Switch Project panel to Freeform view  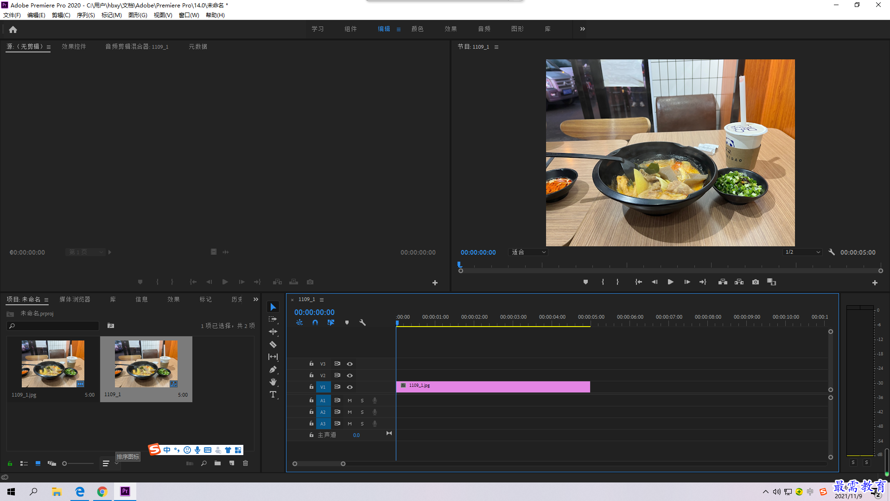(x=52, y=463)
